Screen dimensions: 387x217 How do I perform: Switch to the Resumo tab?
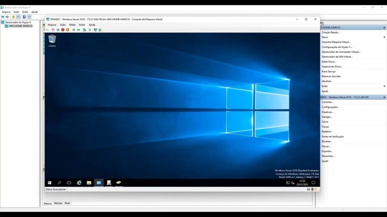click(48, 203)
